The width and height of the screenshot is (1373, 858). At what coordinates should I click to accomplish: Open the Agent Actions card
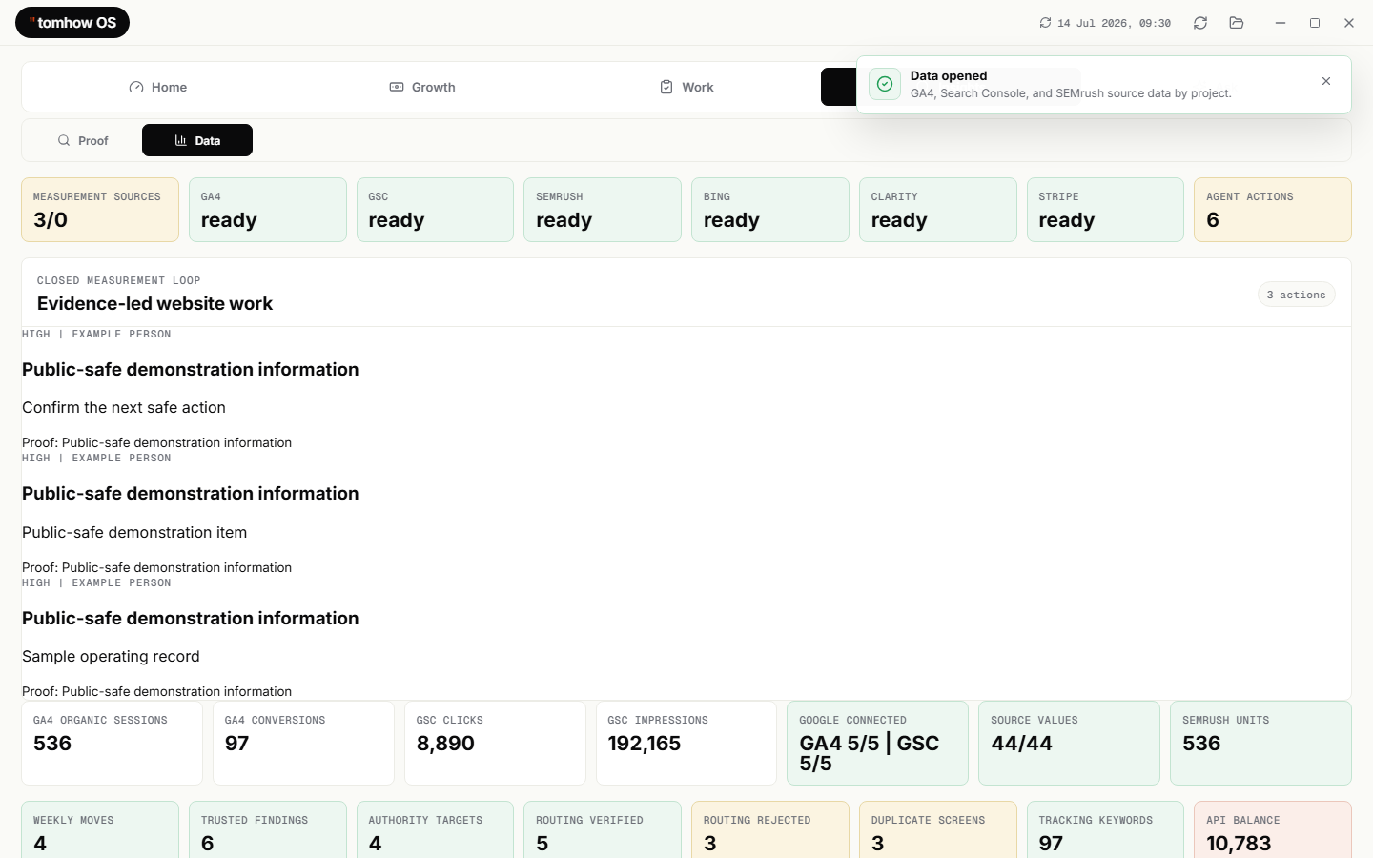[1273, 210]
